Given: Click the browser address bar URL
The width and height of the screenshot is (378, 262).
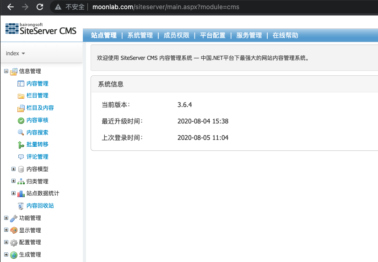Looking at the screenshot, I should (166, 7).
